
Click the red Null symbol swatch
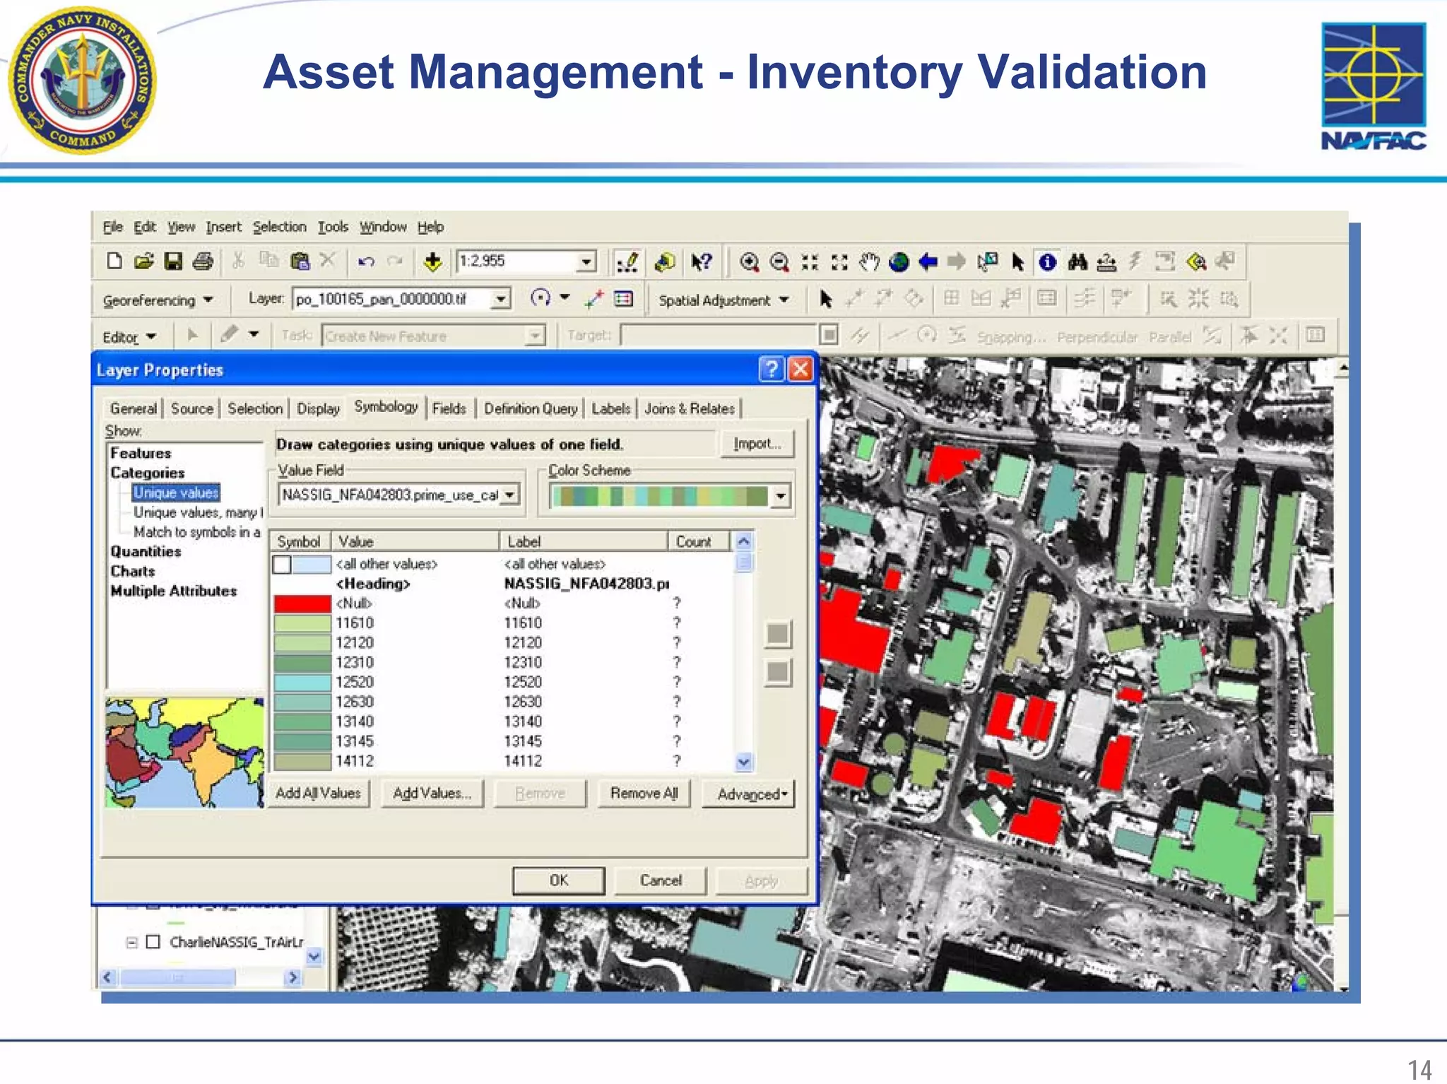pyautogui.click(x=302, y=603)
